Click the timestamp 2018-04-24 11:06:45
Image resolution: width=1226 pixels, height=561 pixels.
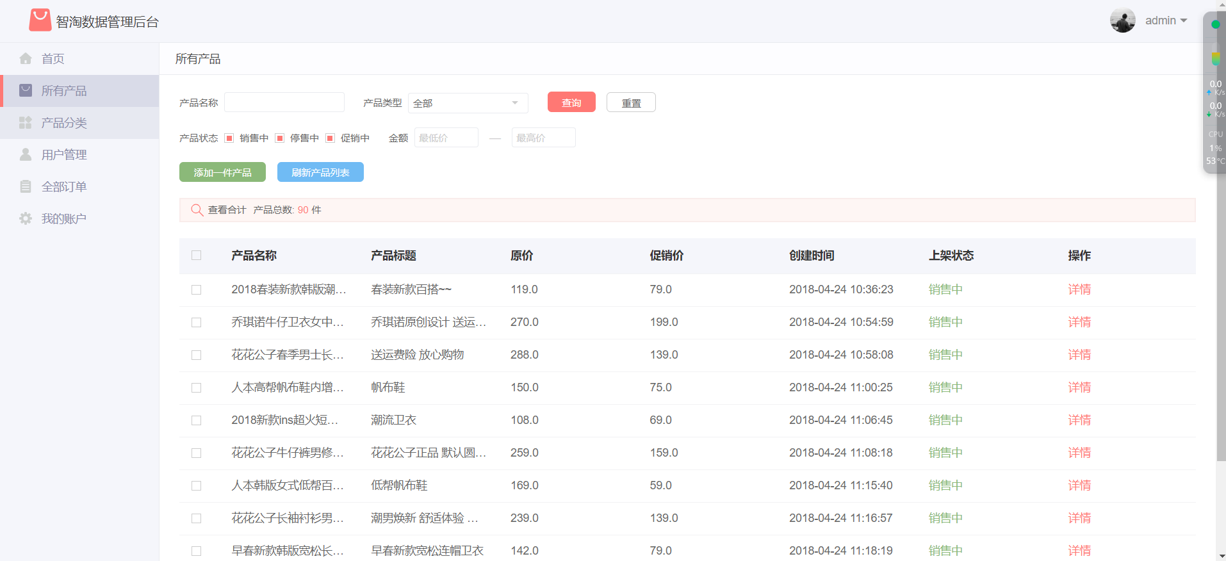pos(841,420)
